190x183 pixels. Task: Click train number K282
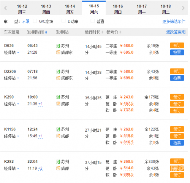[9, 161]
